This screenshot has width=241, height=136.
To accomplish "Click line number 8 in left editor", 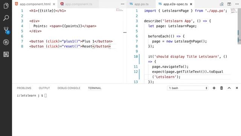I will coord(22,46).
